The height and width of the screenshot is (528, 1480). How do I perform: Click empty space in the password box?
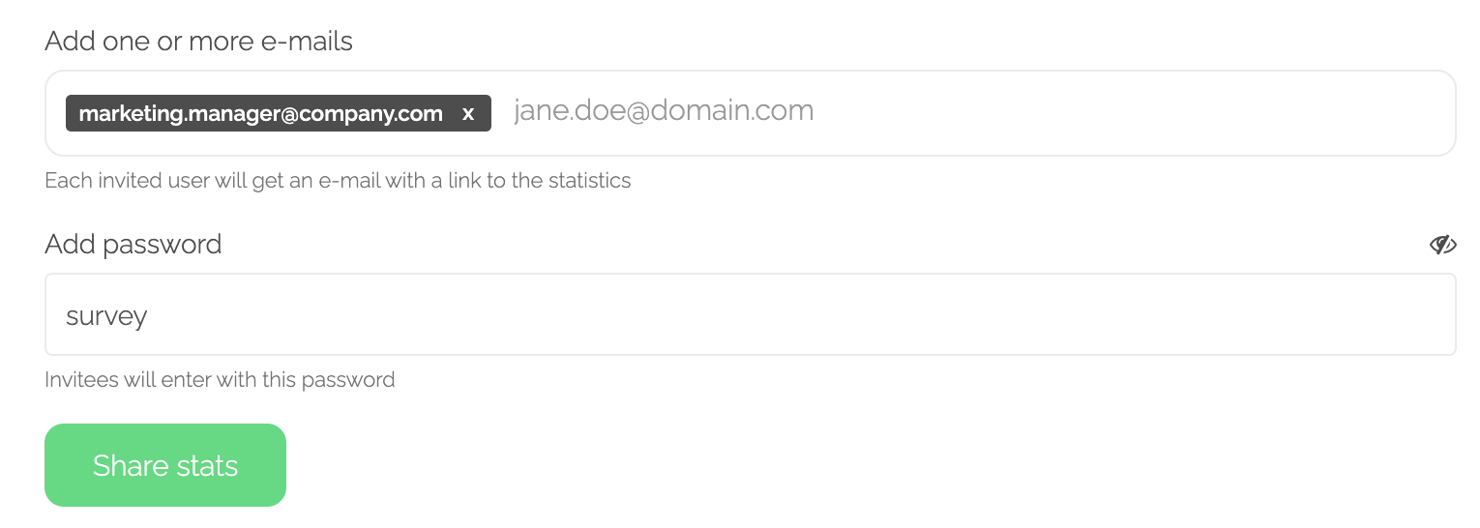[x=803, y=314]
